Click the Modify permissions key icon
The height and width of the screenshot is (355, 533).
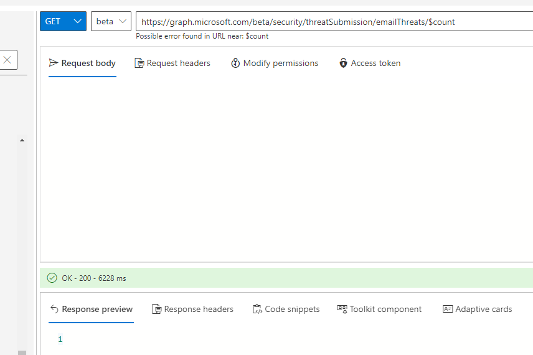coord(235,63)
